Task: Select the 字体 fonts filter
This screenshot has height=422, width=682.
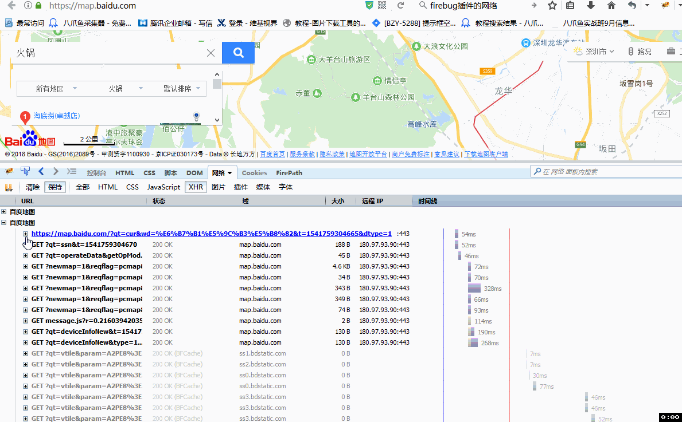Action: tap(285, 187)
